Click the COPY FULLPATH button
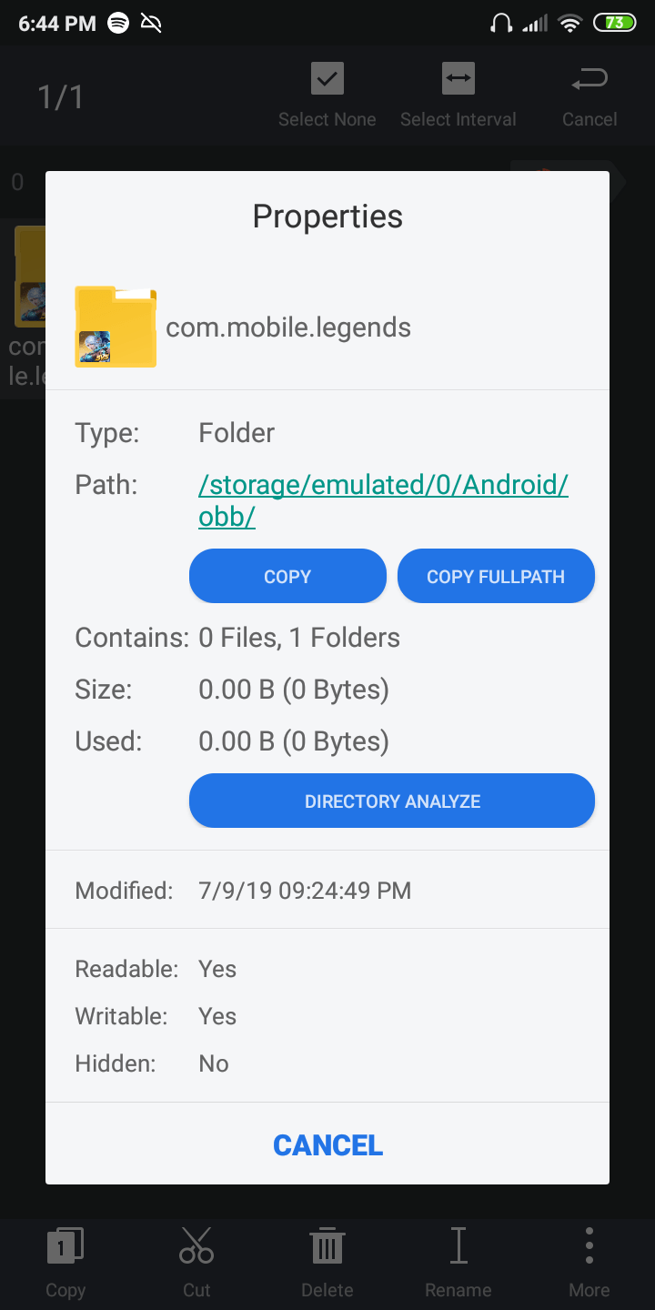This screenshot has height=1310, width=655. [496, 576]
